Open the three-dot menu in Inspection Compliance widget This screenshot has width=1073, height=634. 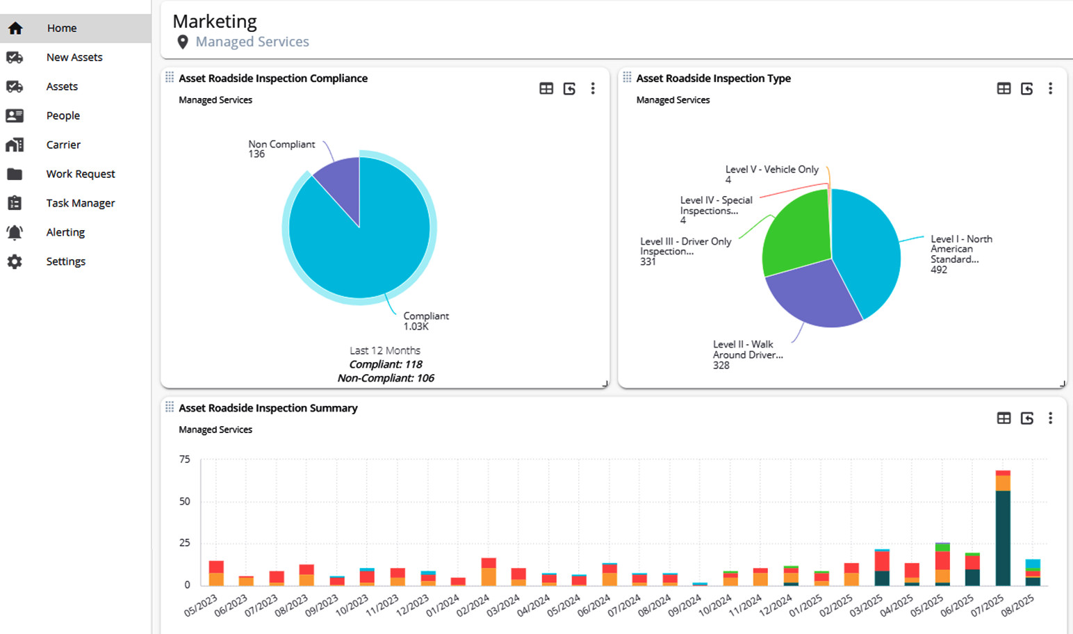tap(593, 88)
